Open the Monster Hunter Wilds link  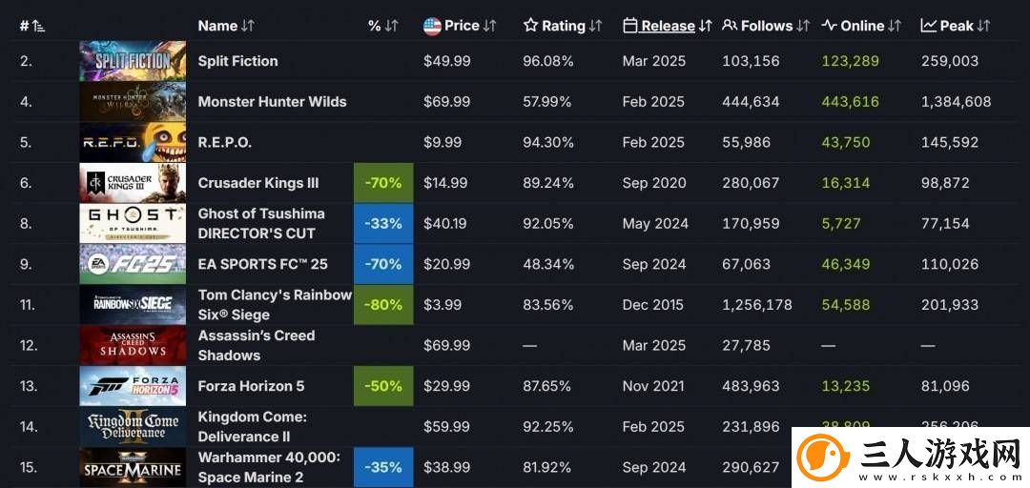point(272,102)
